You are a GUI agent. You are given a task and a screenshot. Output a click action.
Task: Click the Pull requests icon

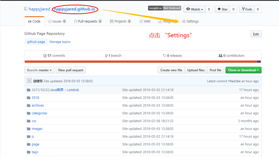click(x=76, y=21)
